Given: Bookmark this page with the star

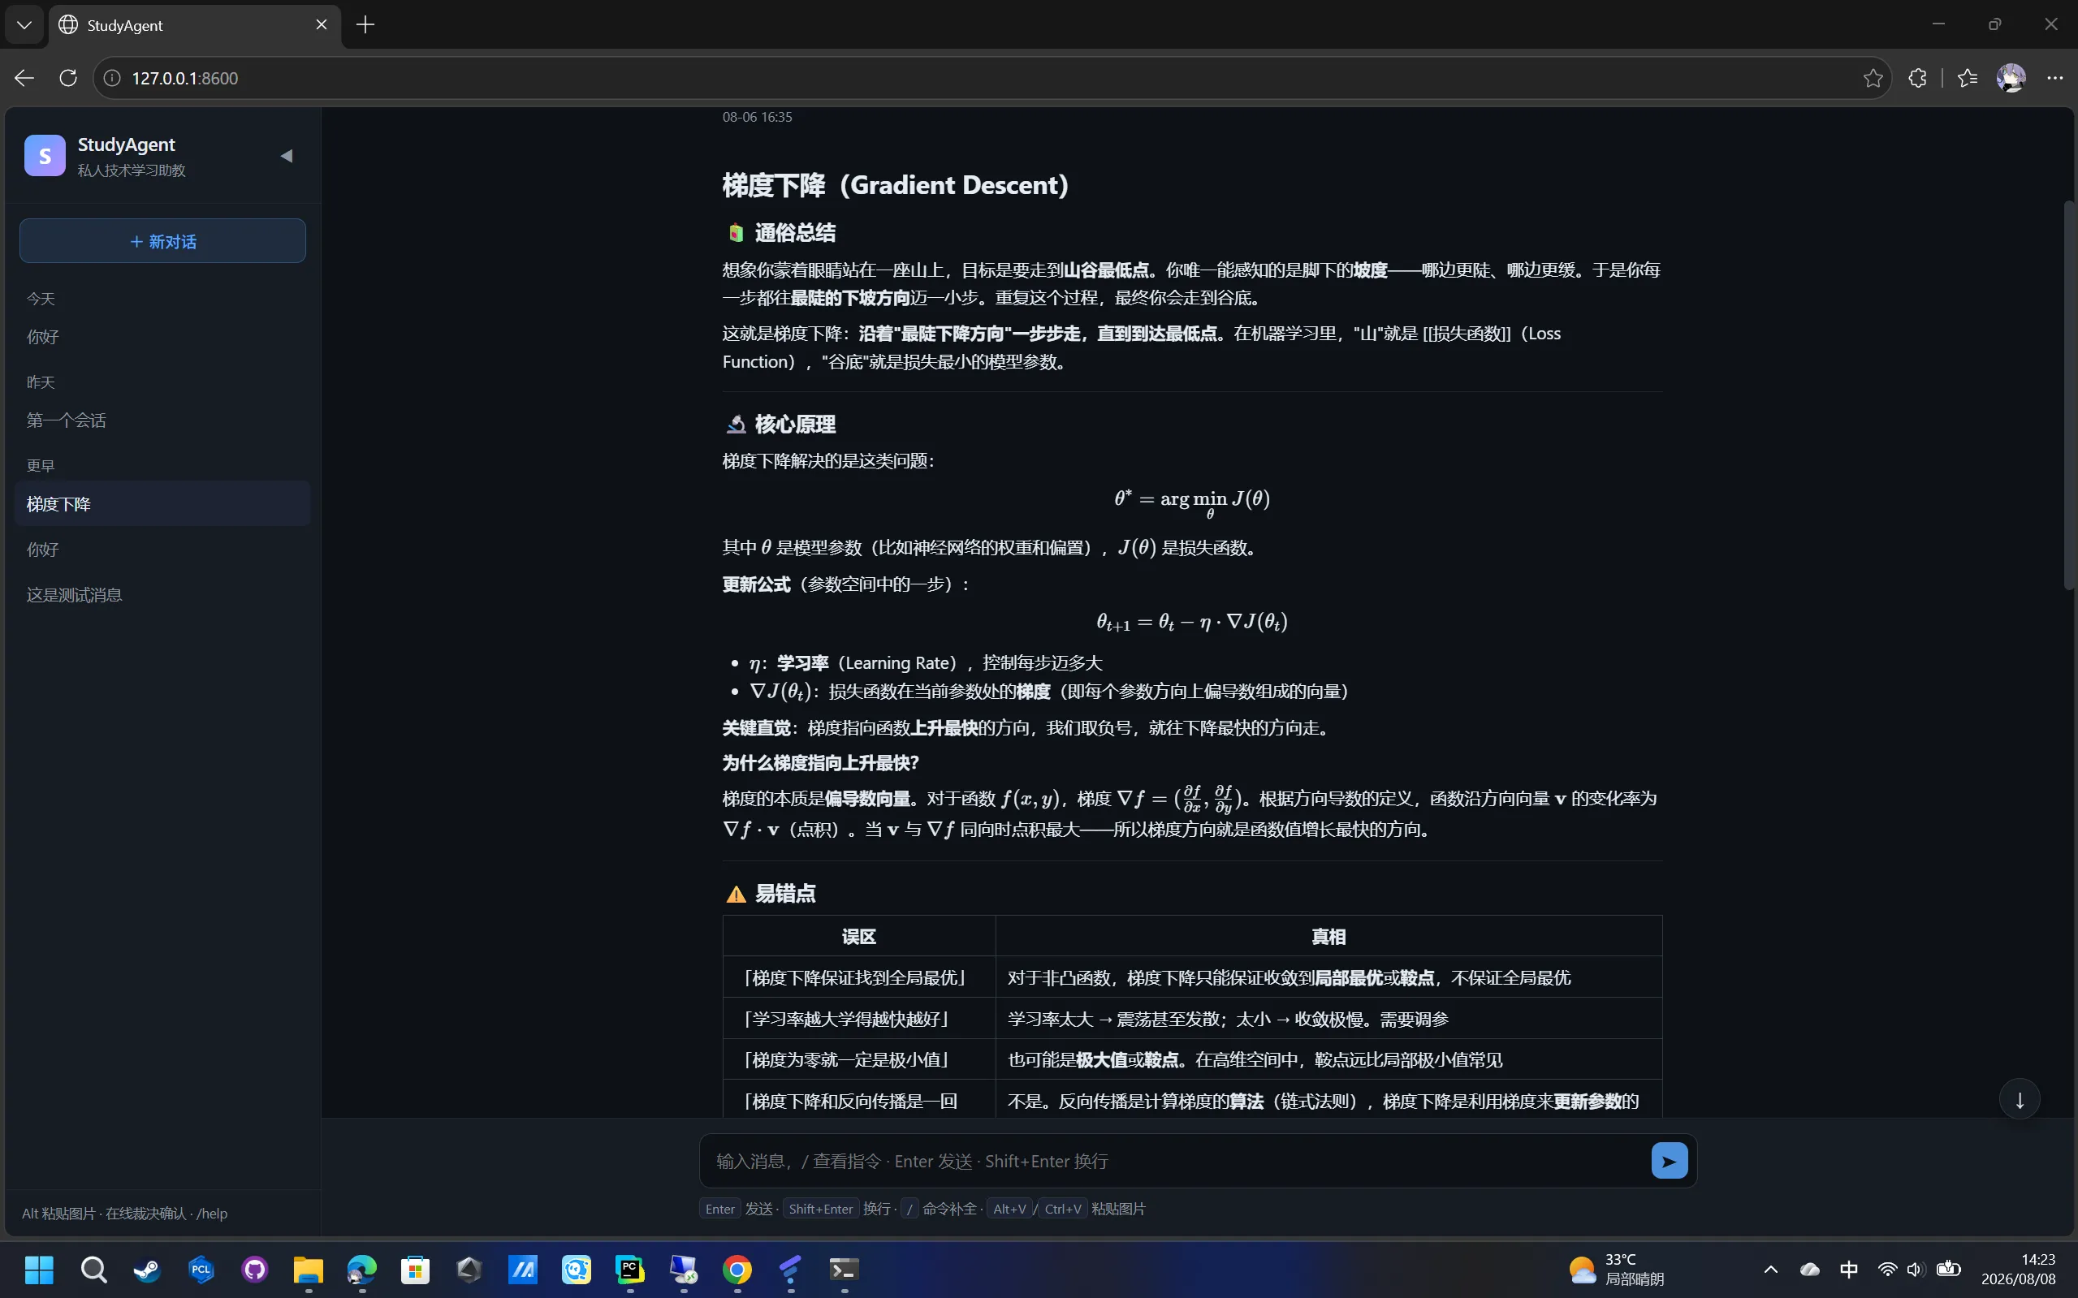Looking at the screenshot, I should pos(1873,78).
